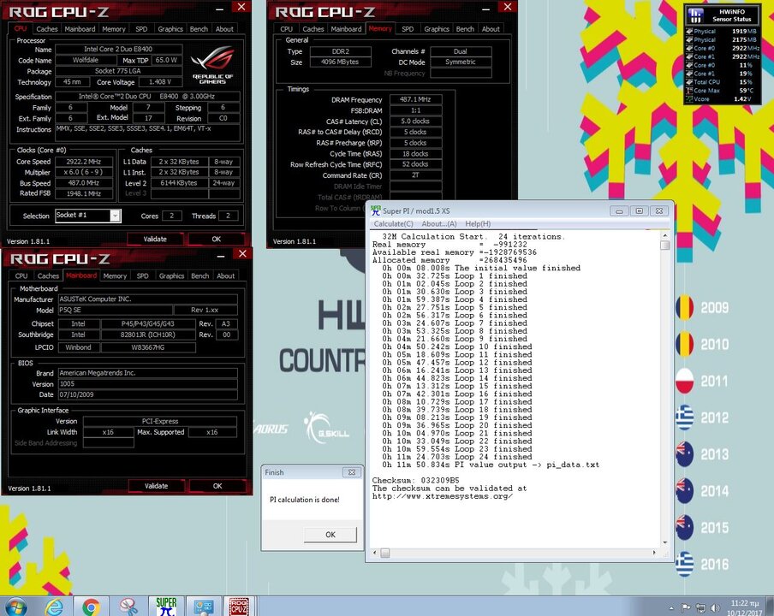The height and width of the screenshot is (616, 774).
Task: Click the Command Rate value '2T'
Action: coord(415,175)
